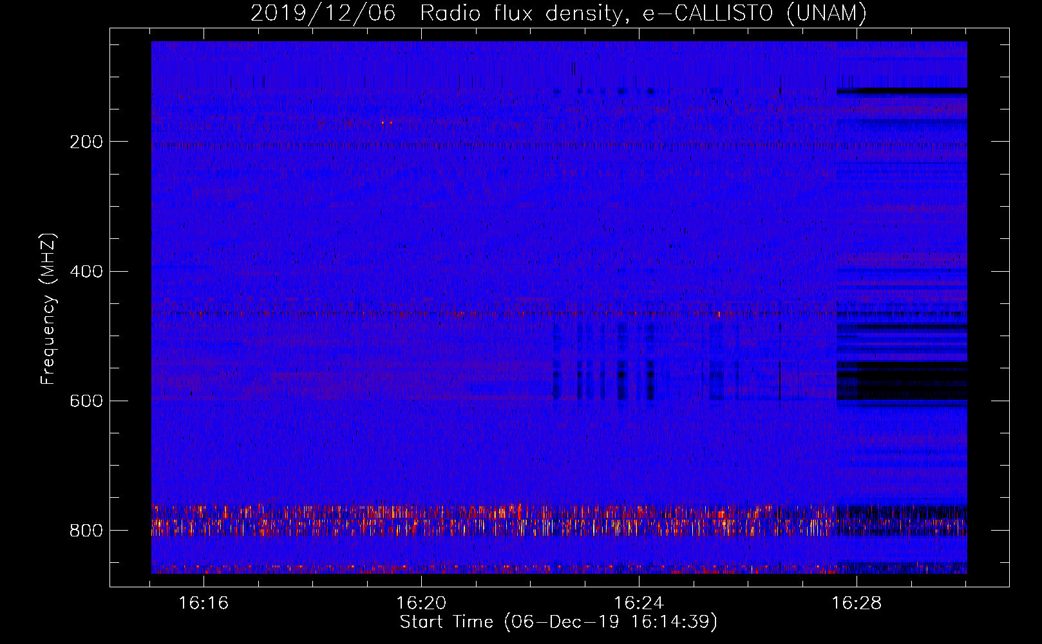The width and height of the screenshot is (1042, 644).
Task: Click the 16:28 time tick label
Action: point(857,603)
